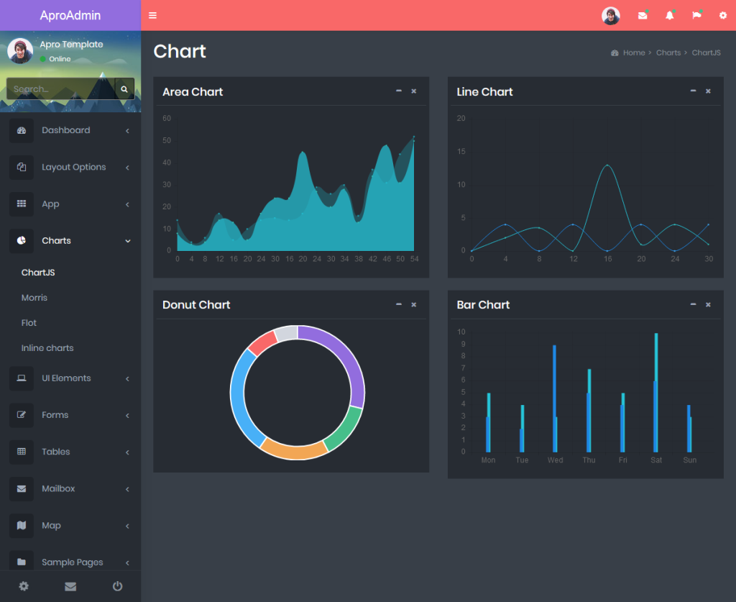Collapse the Area Chart panel
The image size is (736, 602).
tap(398, 91)
